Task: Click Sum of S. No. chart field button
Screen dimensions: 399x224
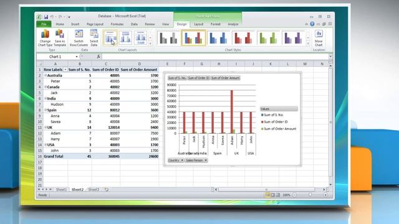Action: point(177,78)
